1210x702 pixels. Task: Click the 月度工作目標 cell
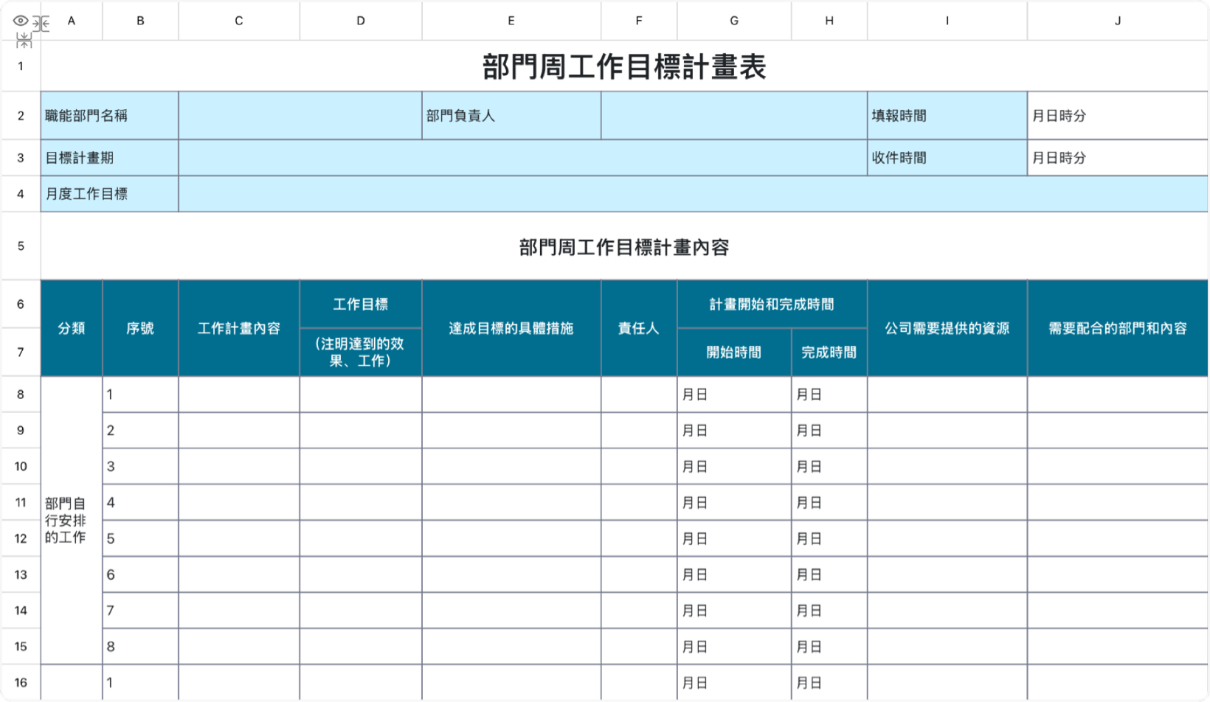point(110,194)
